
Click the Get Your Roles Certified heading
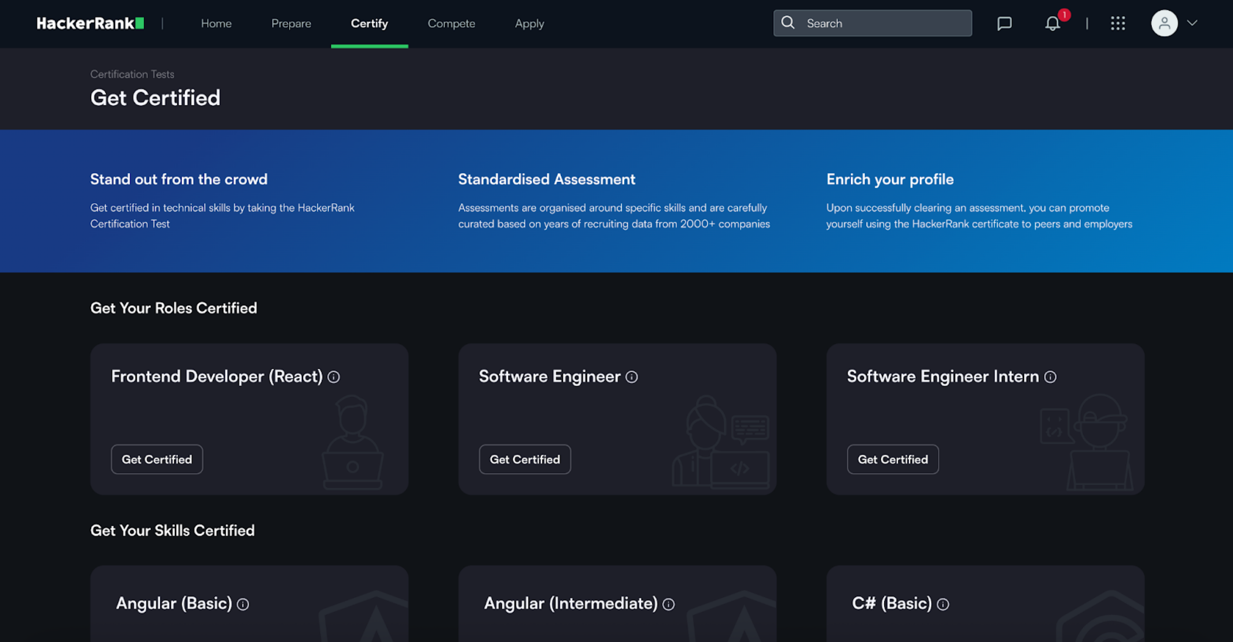click(x=174, y=308)
